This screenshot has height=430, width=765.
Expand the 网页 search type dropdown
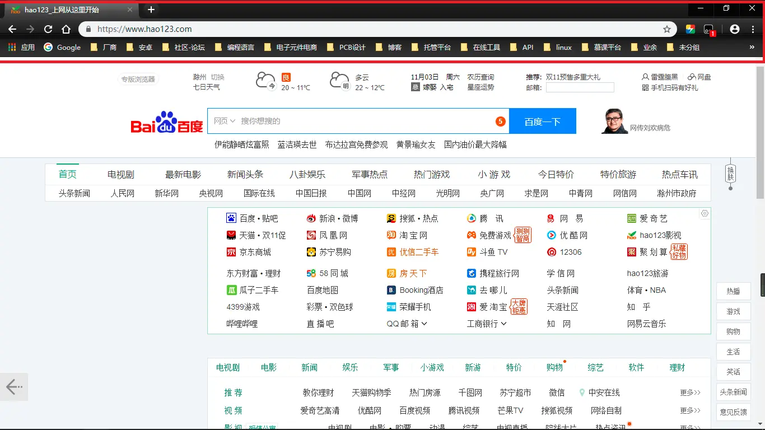(x=225, y=121)
